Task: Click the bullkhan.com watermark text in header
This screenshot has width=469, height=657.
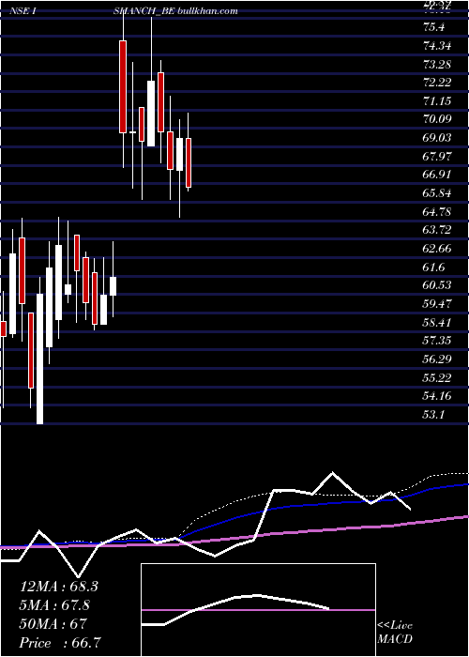Action: pos(207,11)
